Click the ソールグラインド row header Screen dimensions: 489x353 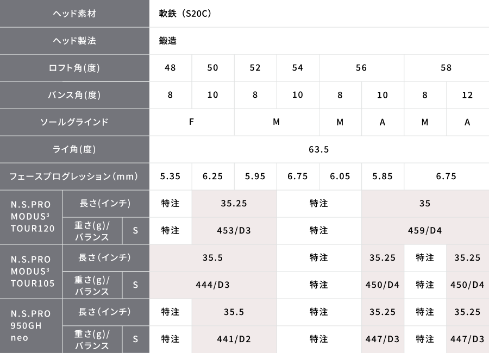(74, 122)
